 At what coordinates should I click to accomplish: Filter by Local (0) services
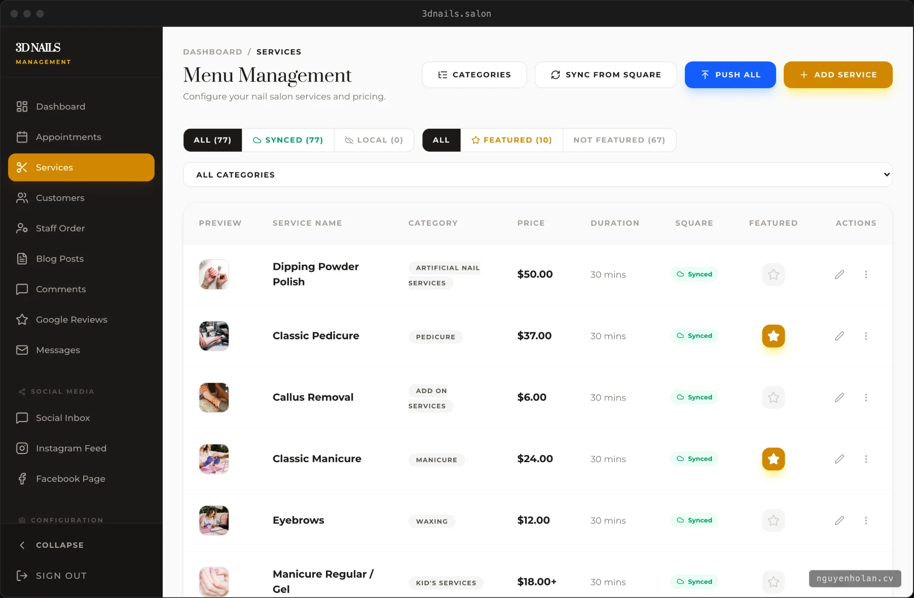click(x=374, y=140)
